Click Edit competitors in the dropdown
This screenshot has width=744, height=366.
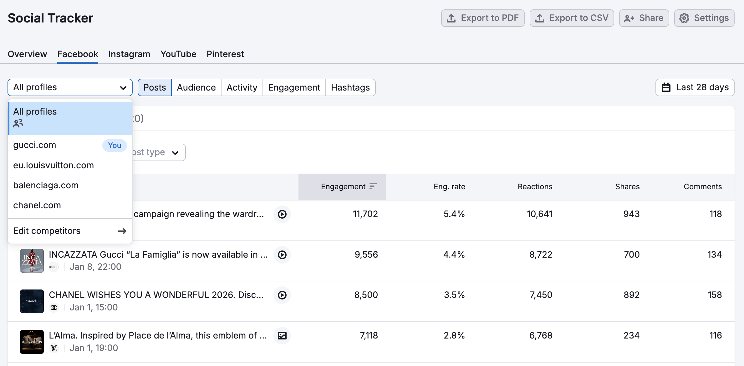point(47,231)
